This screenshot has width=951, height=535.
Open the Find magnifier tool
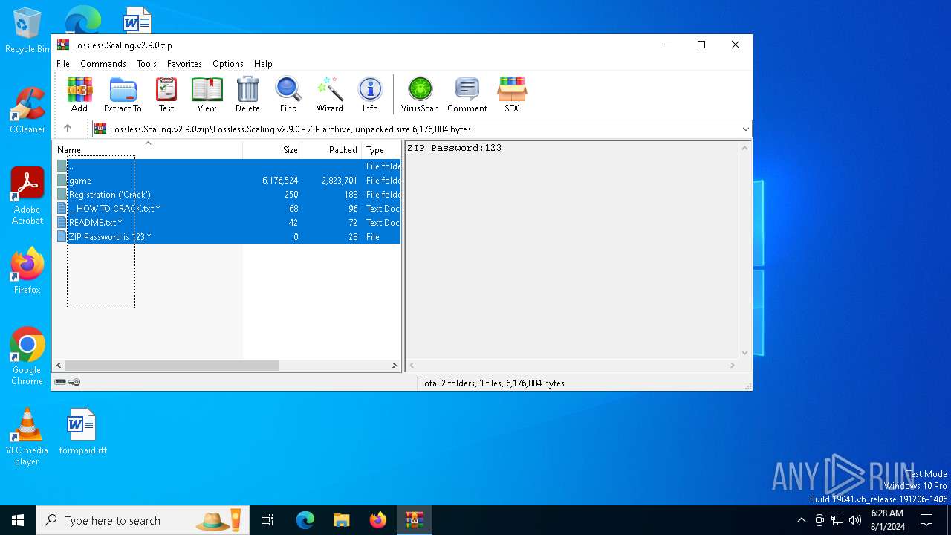288,94
